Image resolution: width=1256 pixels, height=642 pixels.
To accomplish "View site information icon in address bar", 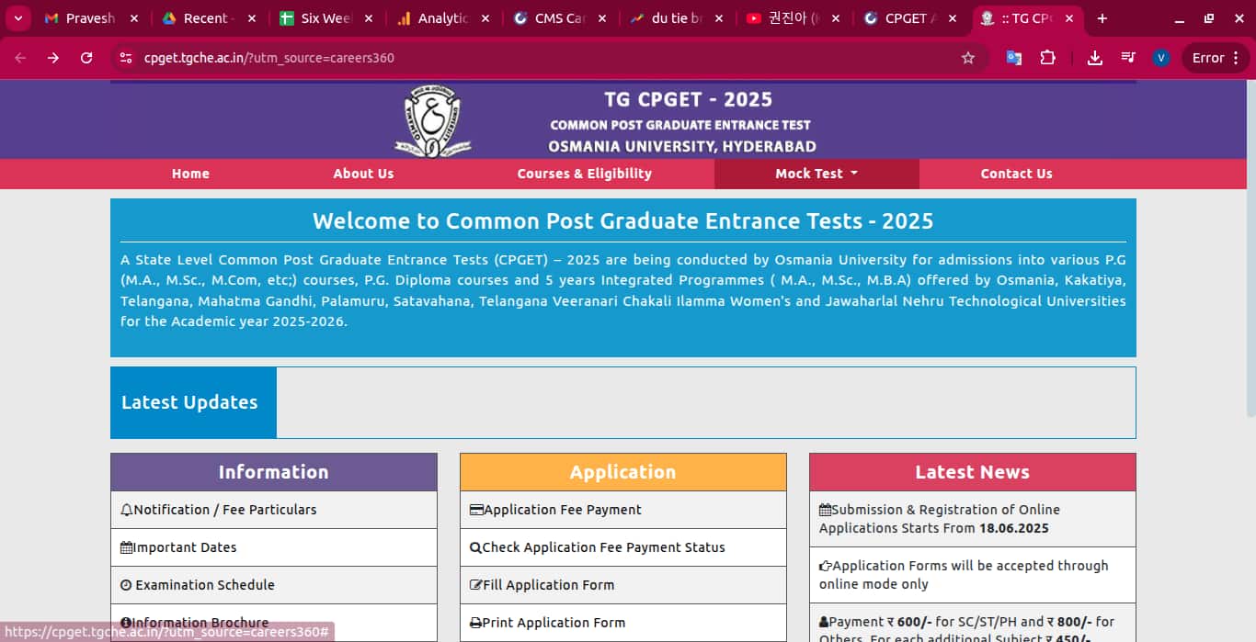I will (126, 58).
